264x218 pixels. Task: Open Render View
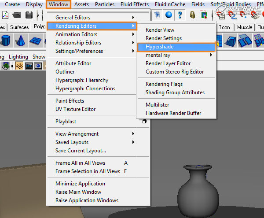[x=176, y=30]
